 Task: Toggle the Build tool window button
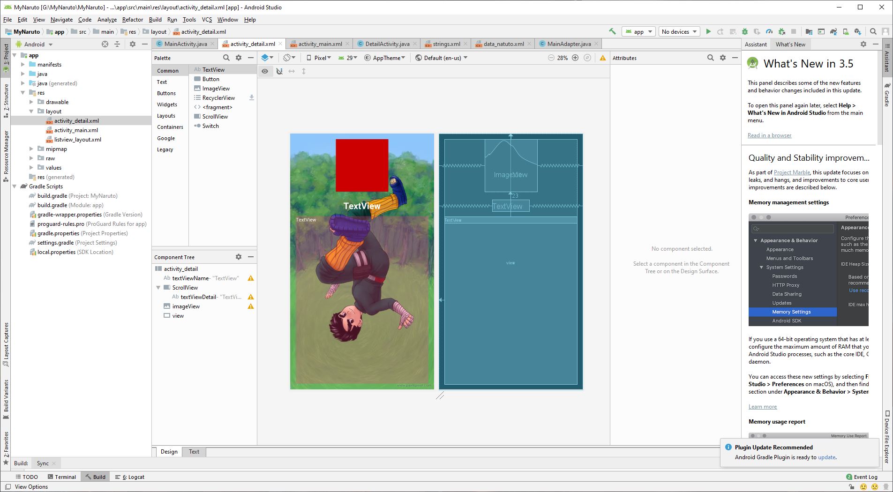click(x=95, y=477)
